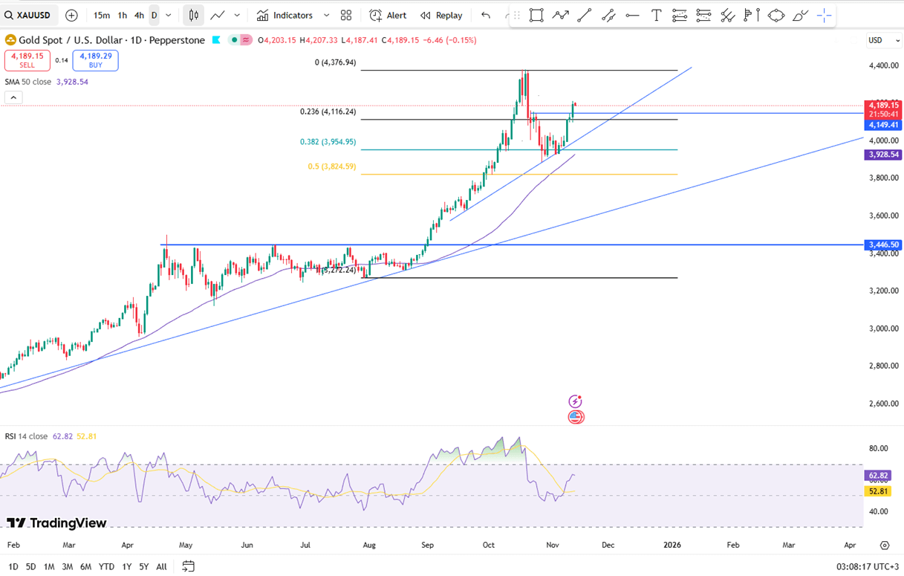Viewport: 904px width, 576px height.
Task: Select the rectangle drawing tool
Action: click(x=536, y=15)
